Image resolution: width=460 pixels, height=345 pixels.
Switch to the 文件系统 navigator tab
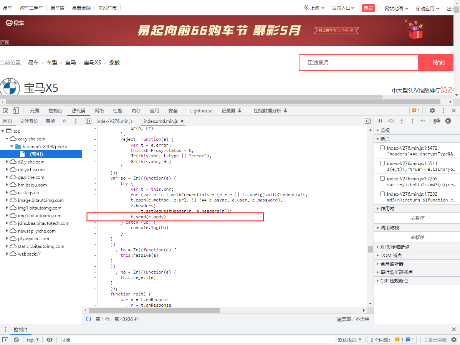(29, 121)
